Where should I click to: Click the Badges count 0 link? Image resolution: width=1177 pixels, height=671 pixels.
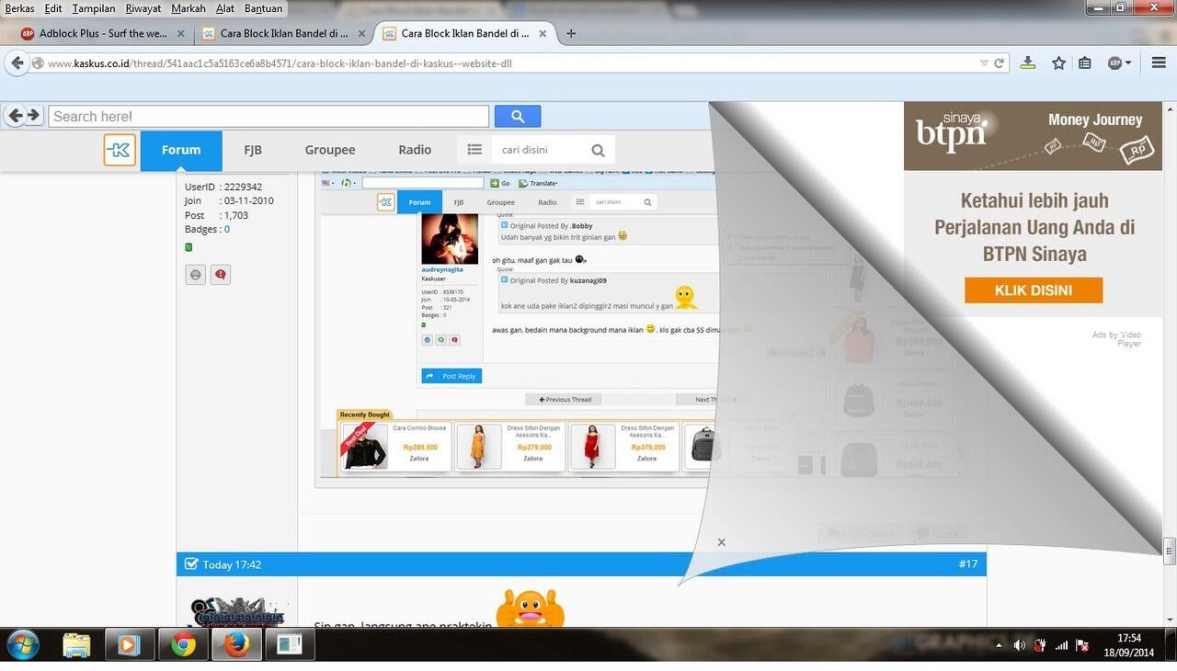(227, 229)
